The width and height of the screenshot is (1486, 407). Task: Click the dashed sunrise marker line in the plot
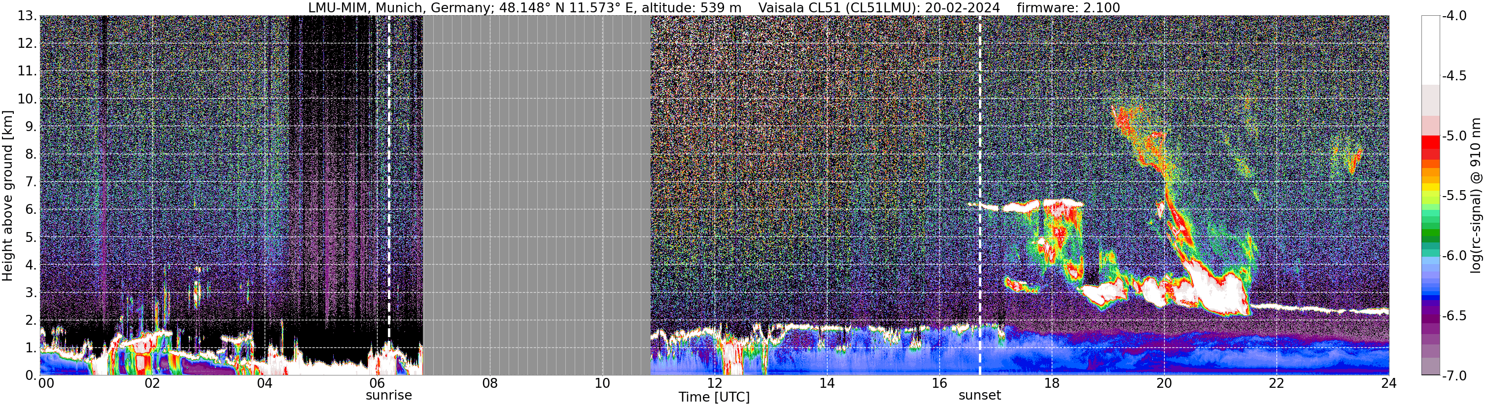tap(389, 196)
